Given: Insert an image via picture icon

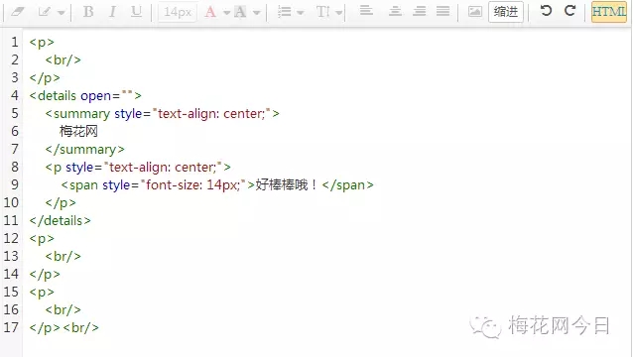Looking at the screenshot, I should [x=474, y=12].
